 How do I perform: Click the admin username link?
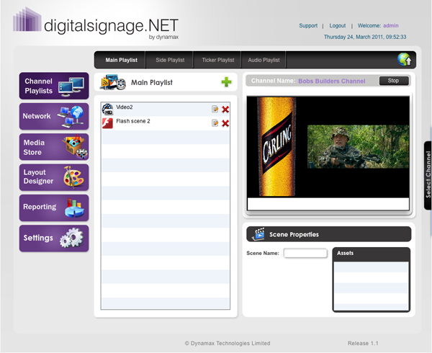391,26
